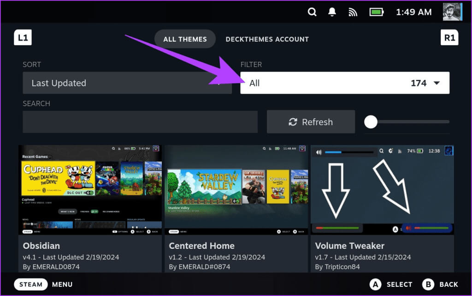Open the user profile avatar
This screenshot has height=296, width=472.
[x=452, y=12]
